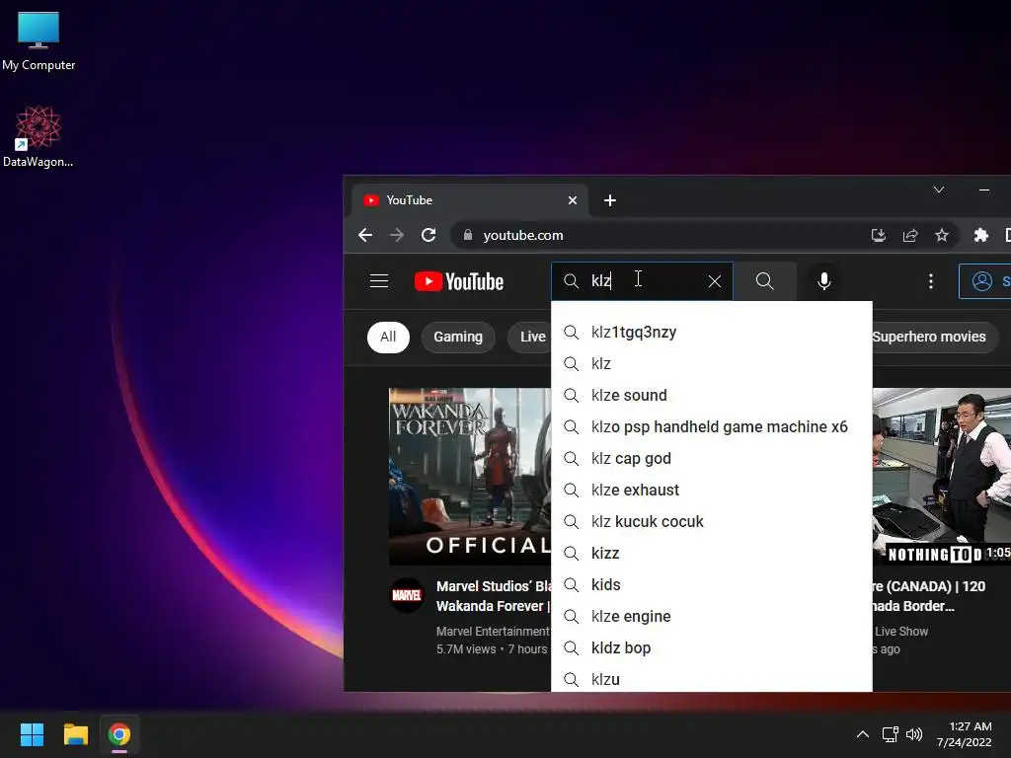This screenshot has width=1011, height=758.
Task: Open the YouTube hamburger guide menu
Action: click(379, 281)
